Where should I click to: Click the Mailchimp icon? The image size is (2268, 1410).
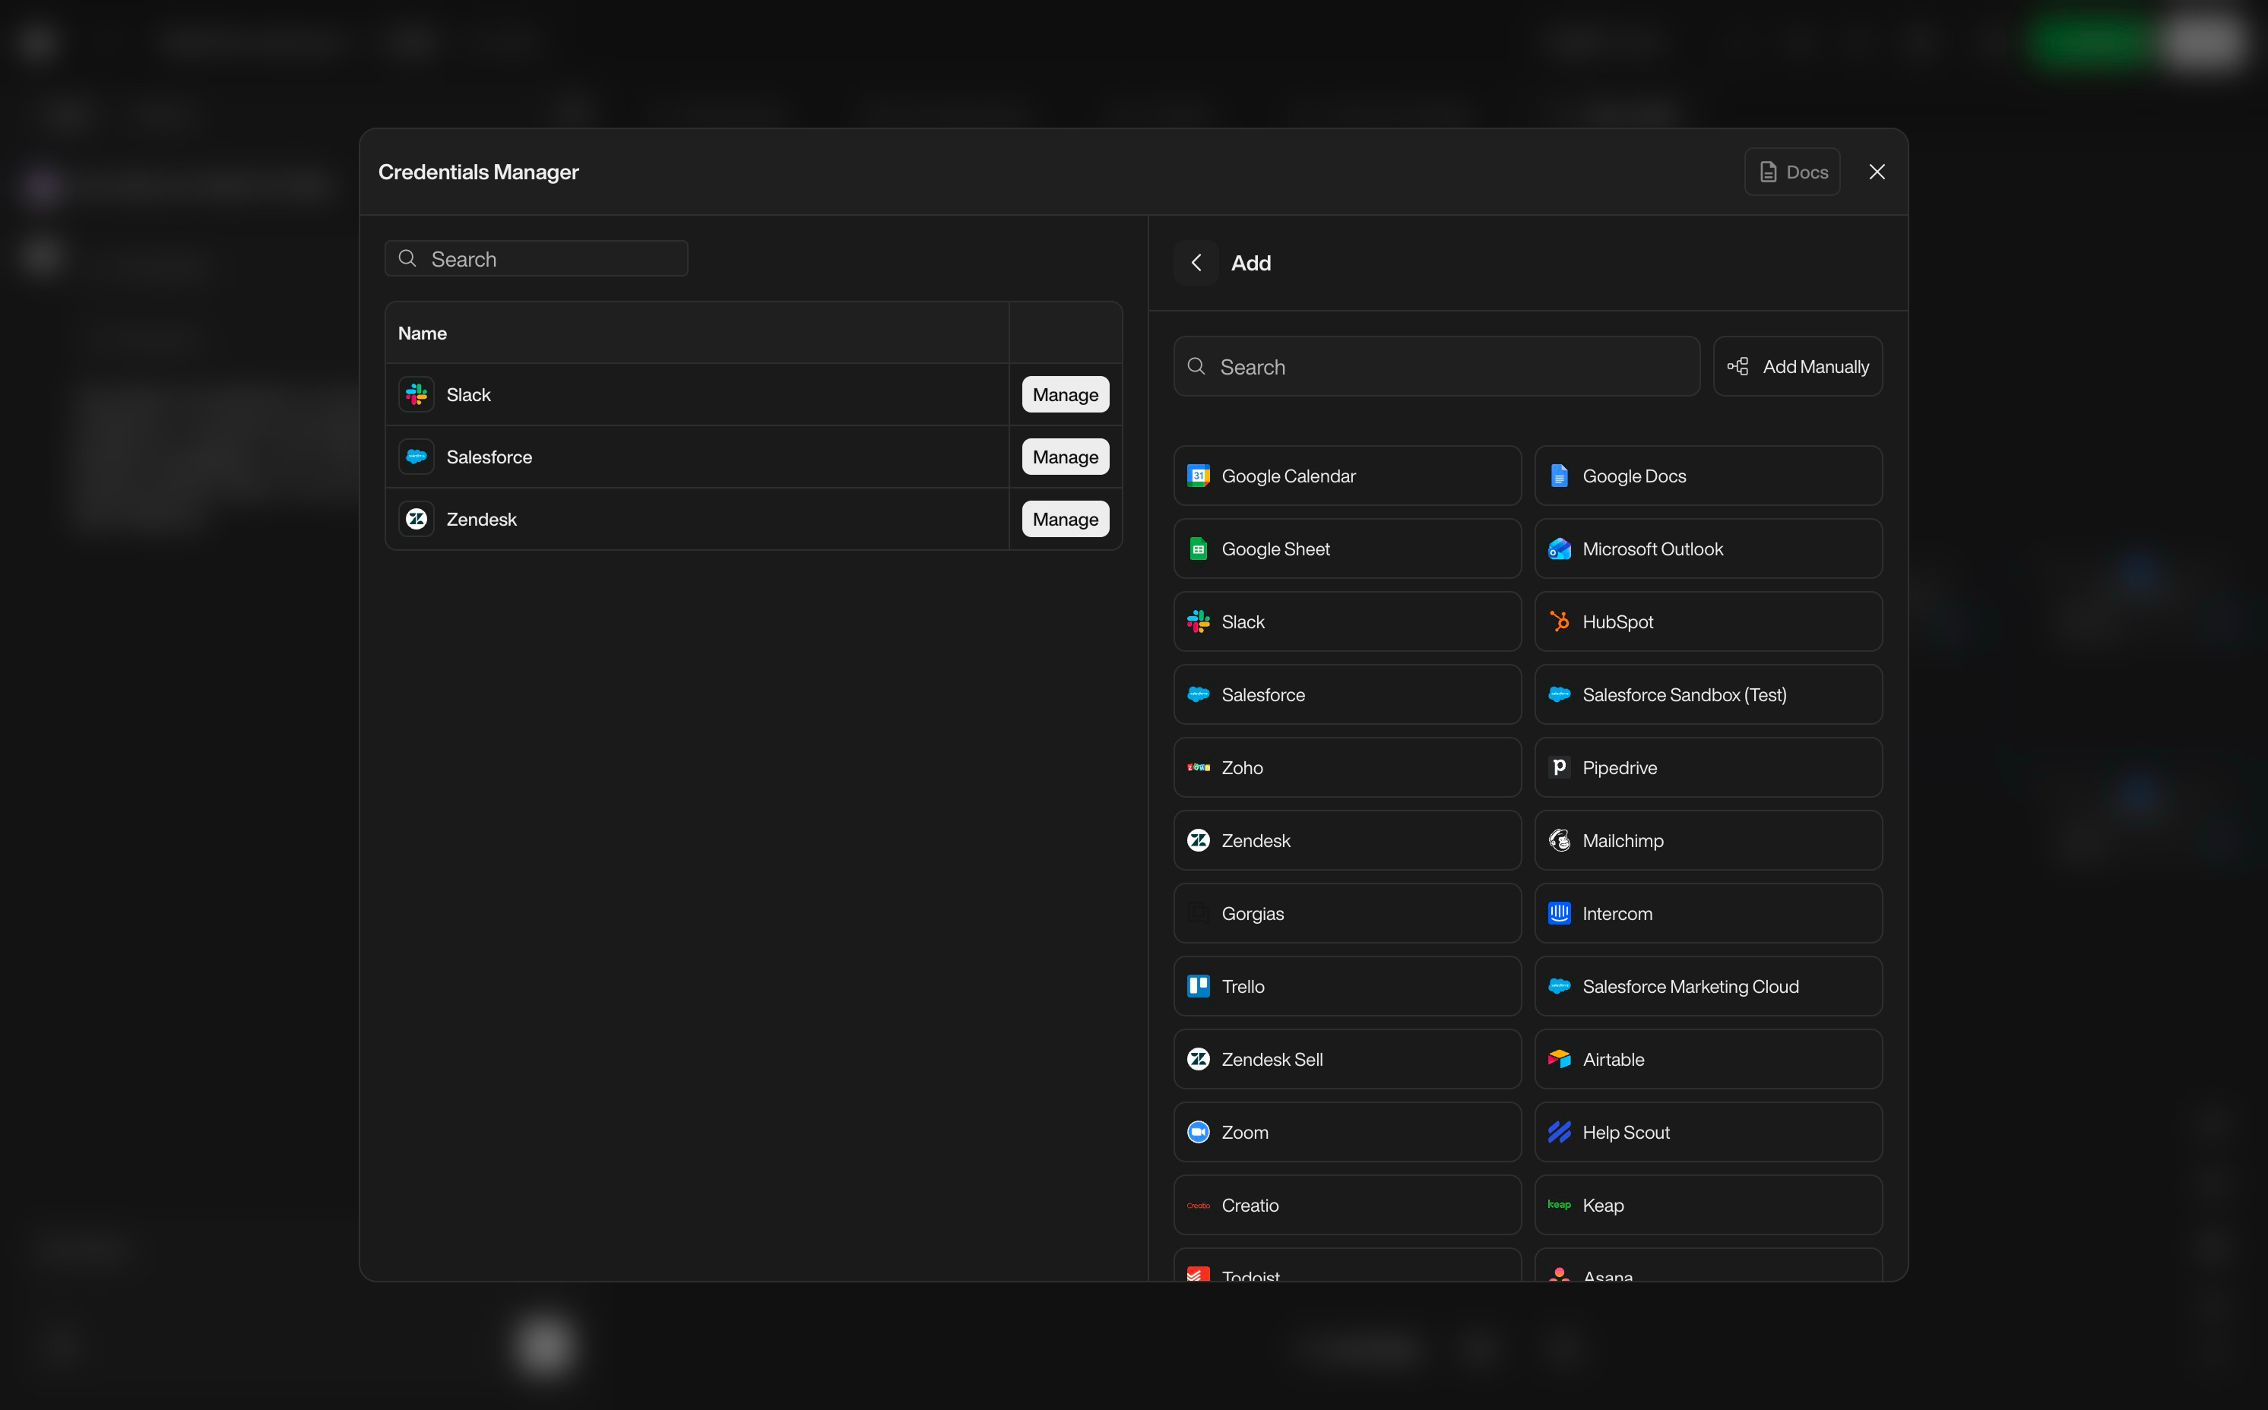tap(1559, 840)
